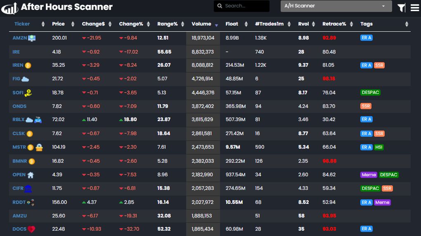
Task: Click the Meme tag in OPEN row
Action: pos(369,175)
